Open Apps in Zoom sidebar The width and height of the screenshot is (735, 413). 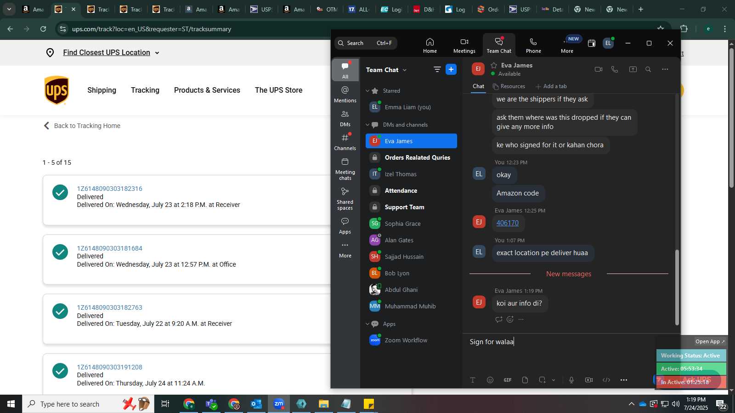345,226
